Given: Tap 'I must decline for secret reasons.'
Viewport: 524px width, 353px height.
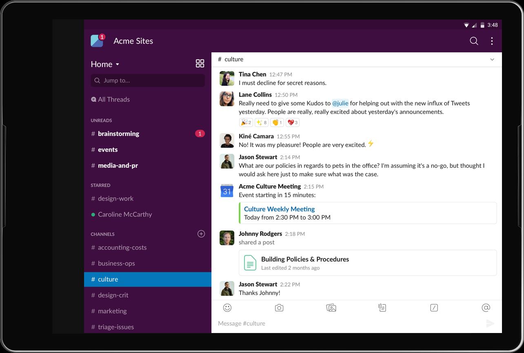Looking at the screenshot, I should [282, 83].
